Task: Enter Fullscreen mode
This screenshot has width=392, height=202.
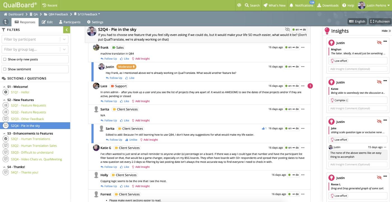Action: coord(380,21)
